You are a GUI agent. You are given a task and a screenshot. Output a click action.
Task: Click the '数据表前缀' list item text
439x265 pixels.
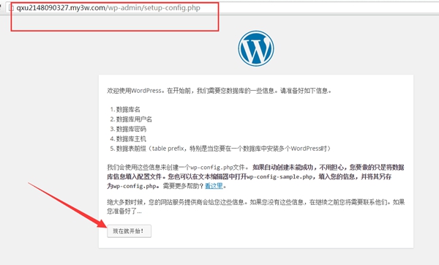pyautogui.click(x=223, y=149)
